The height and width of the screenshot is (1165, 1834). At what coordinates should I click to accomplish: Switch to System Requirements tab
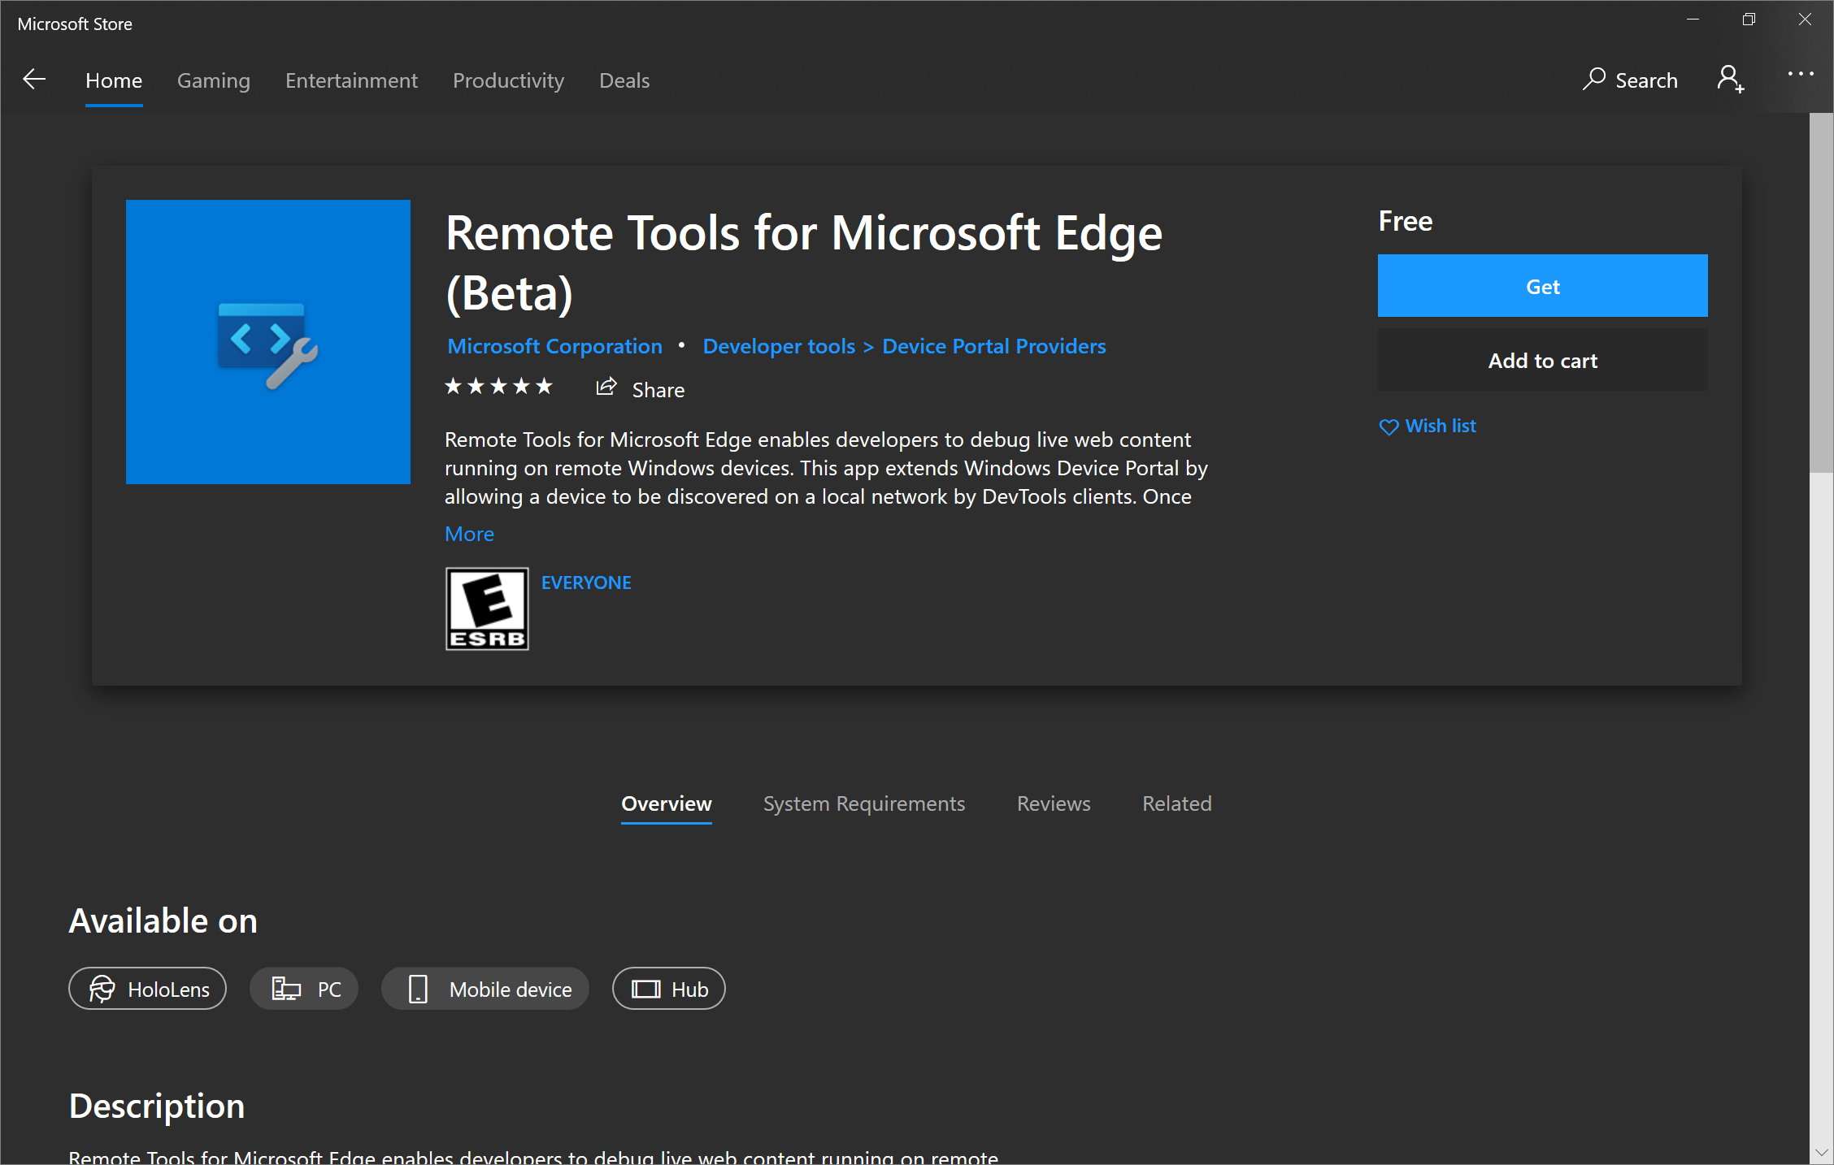tap(863, 803)
